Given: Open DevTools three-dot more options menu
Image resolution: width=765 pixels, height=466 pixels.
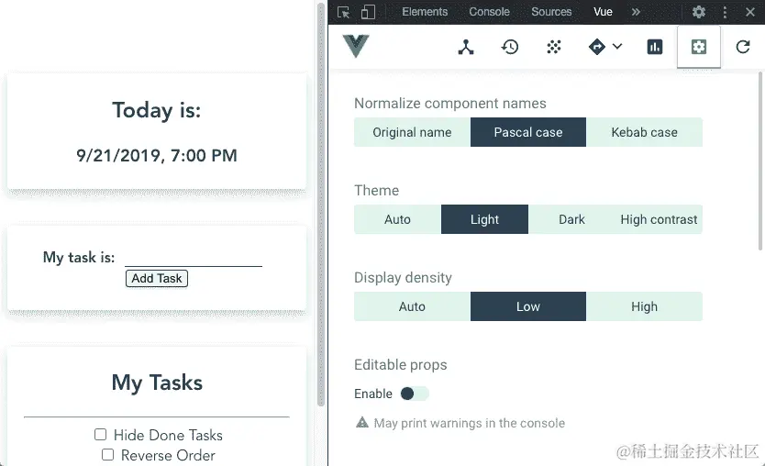Looking at the screenshot, I should click(725, 12).
